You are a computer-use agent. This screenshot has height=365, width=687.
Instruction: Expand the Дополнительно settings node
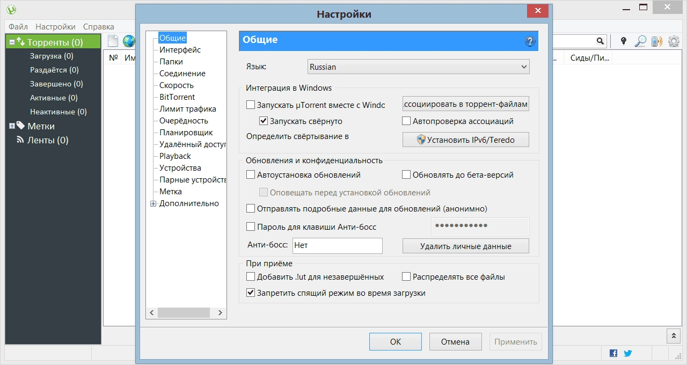(154, 203)
